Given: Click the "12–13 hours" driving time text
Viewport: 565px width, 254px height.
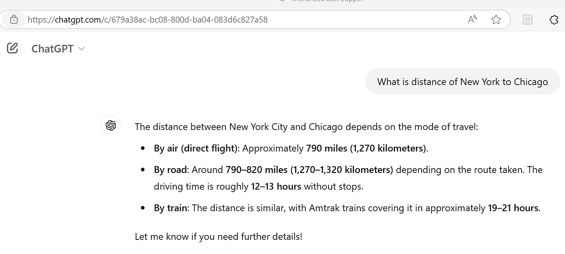Looking at the screenshot, I should 276,187.
